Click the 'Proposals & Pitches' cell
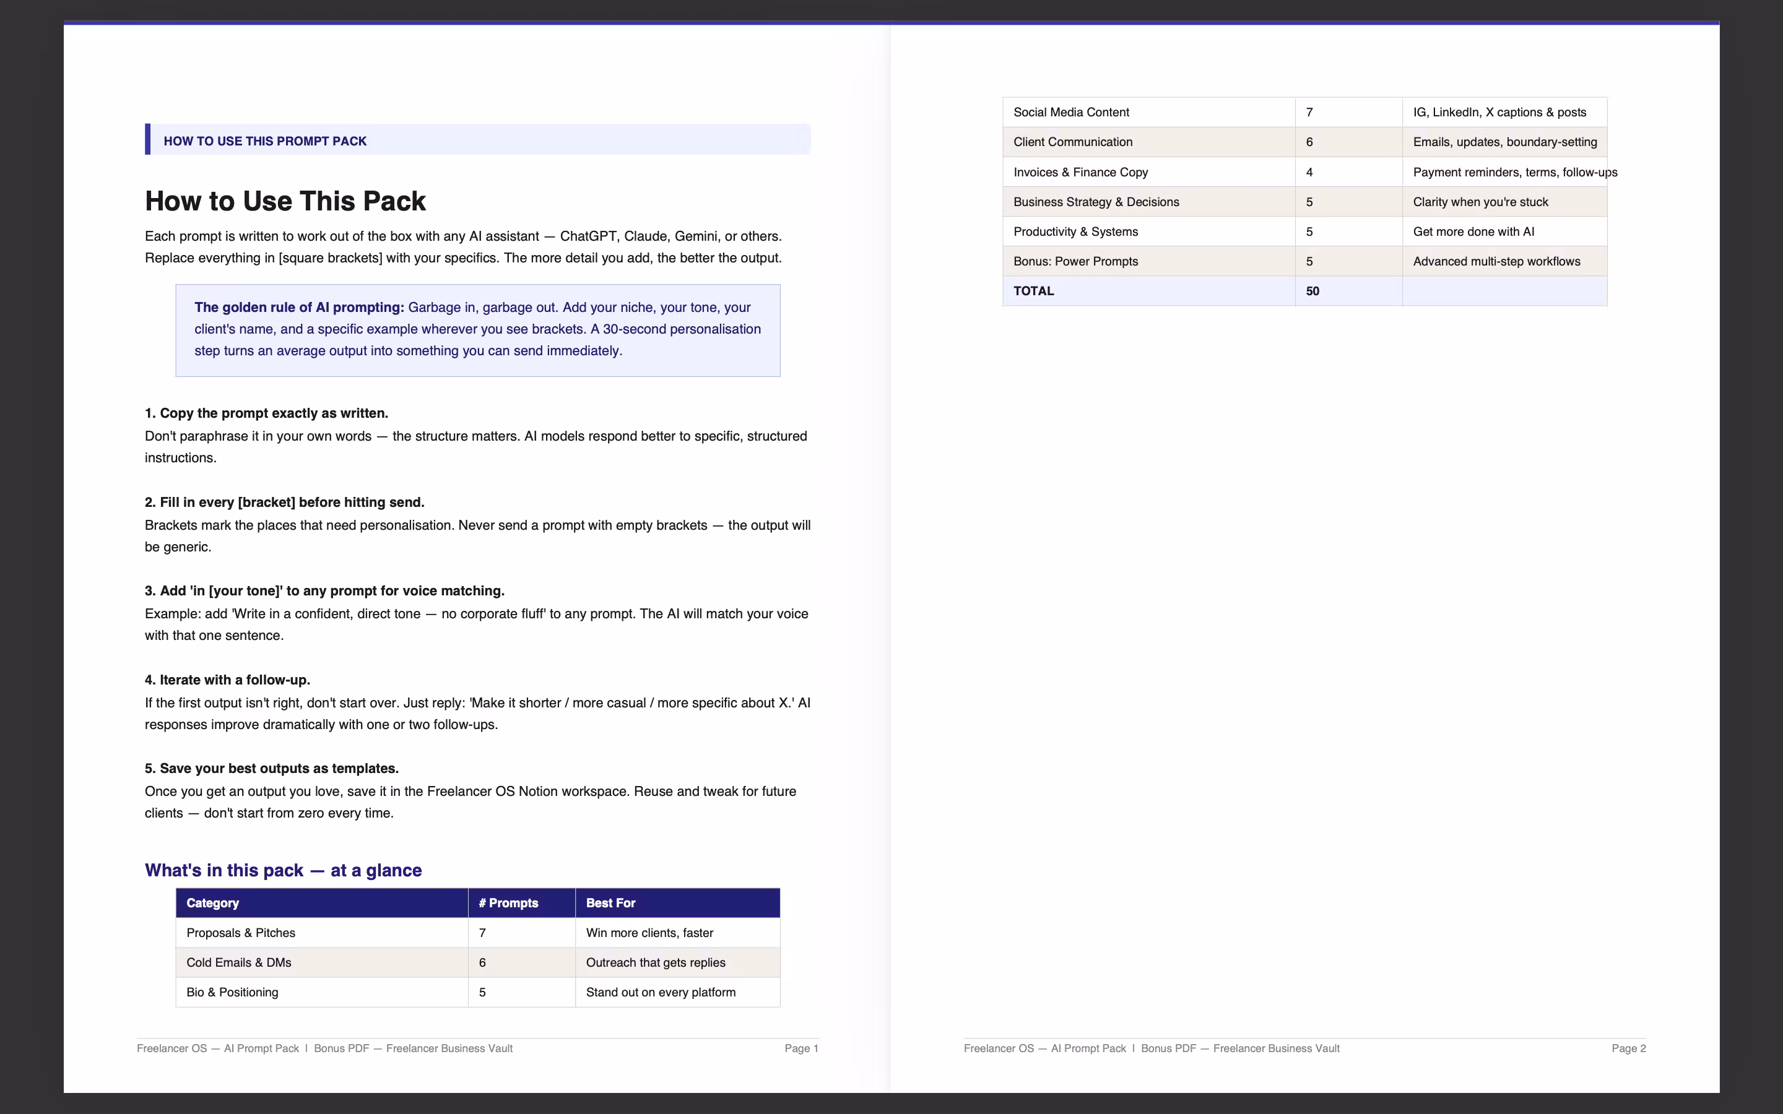1783x1114 pixels. coord(322,933)
